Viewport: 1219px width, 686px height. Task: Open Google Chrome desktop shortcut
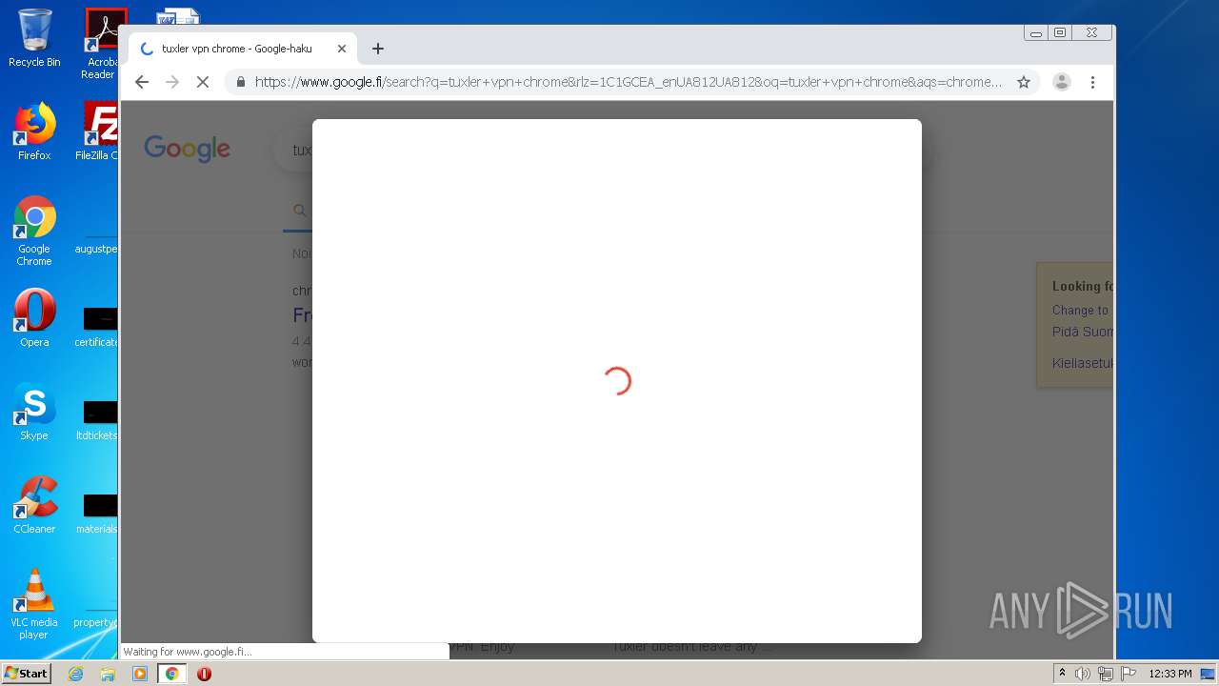click(34, 231)
